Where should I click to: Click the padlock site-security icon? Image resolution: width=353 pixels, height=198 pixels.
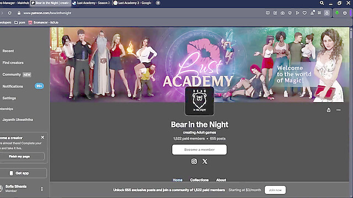coord(19,13)
